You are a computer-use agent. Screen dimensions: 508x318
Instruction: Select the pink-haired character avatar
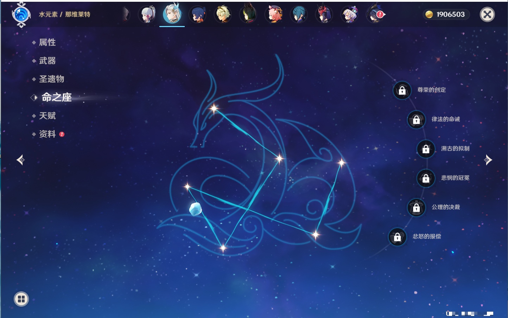[274, 14]
